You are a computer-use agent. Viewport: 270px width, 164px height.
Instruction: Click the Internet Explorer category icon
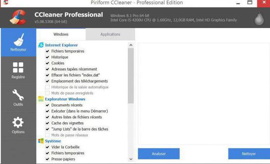(x=41, y=45)
